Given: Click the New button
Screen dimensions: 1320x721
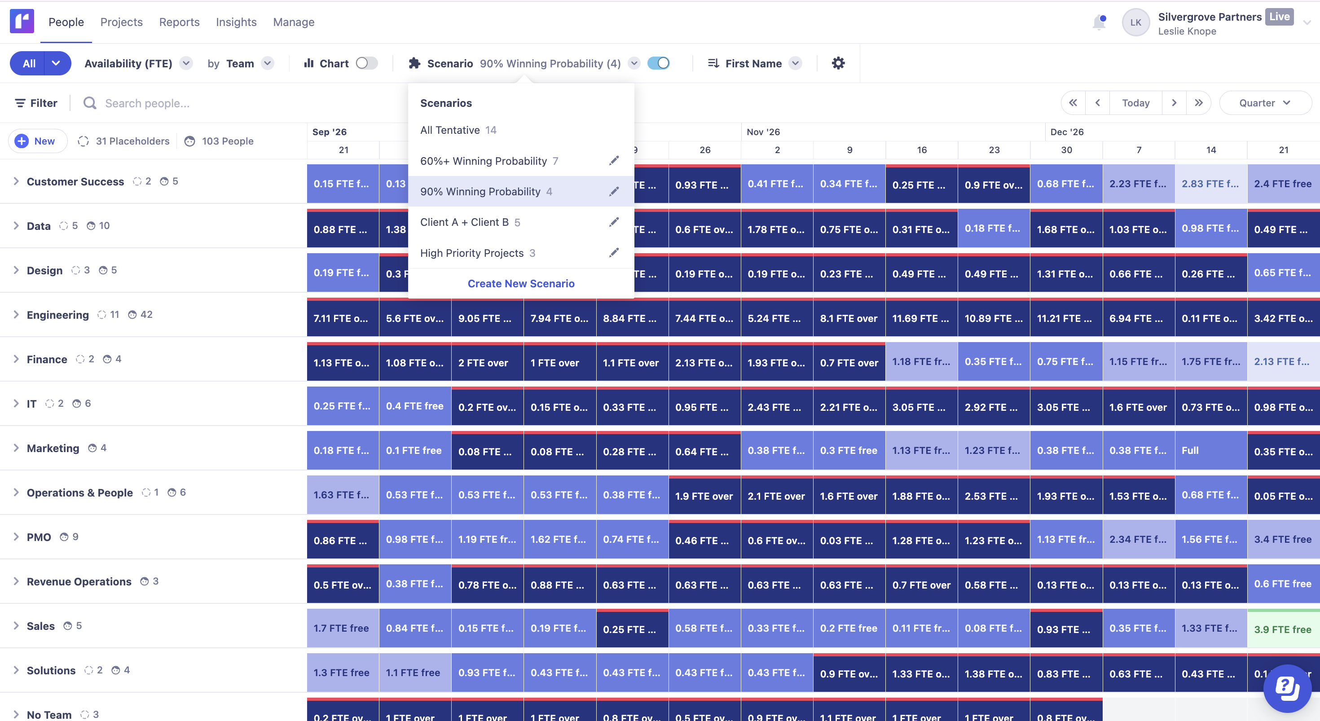Looking at the screenshot, I should (x=37, y=141).
